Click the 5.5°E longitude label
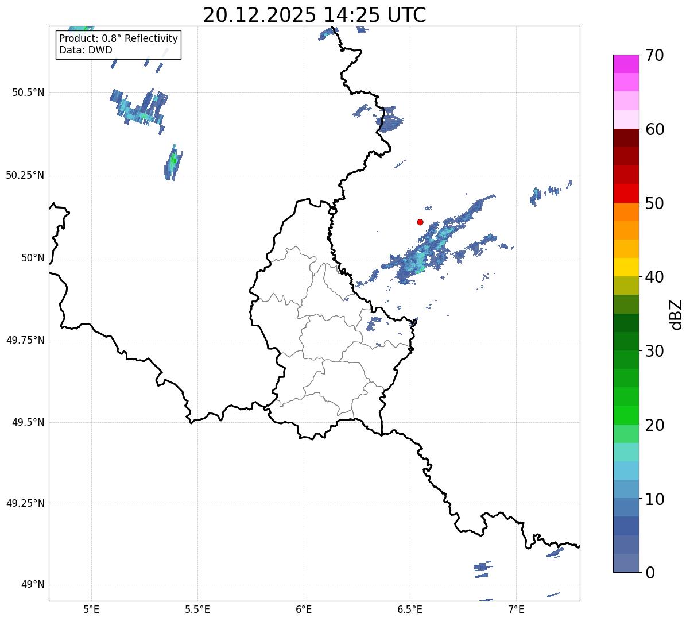Viewport: 690px width, 621px height. 197,610
